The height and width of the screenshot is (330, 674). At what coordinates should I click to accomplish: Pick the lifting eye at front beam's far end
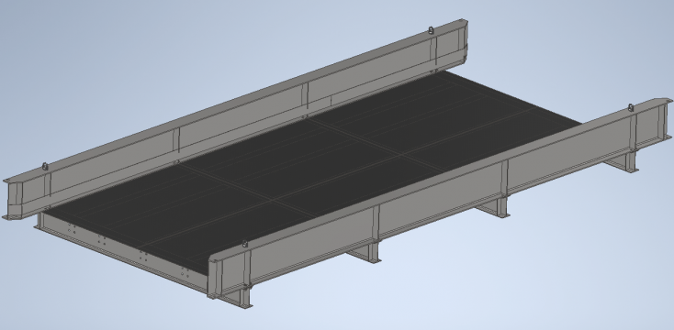[631, 107]
